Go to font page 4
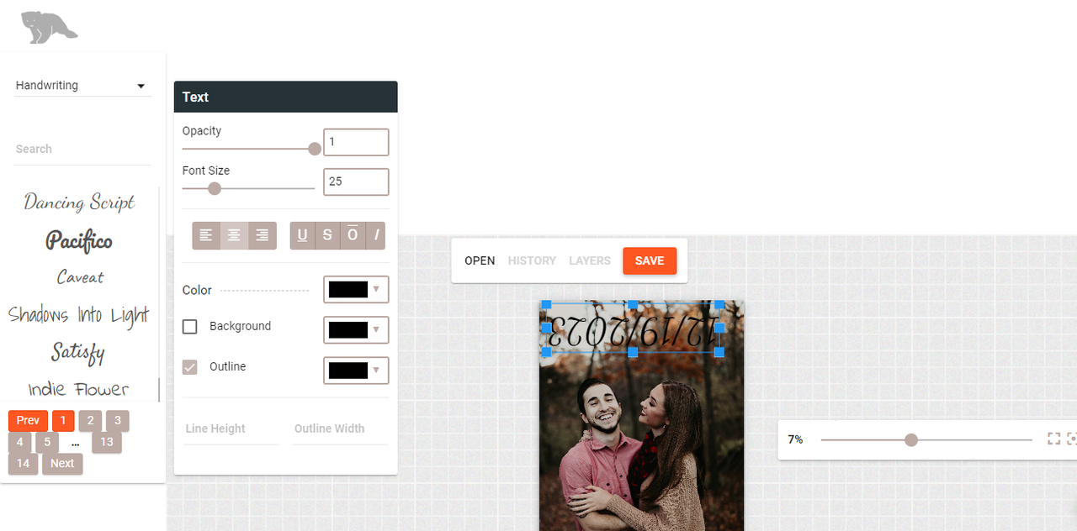The image size is (1077, 531). click(x=20, y=442)
